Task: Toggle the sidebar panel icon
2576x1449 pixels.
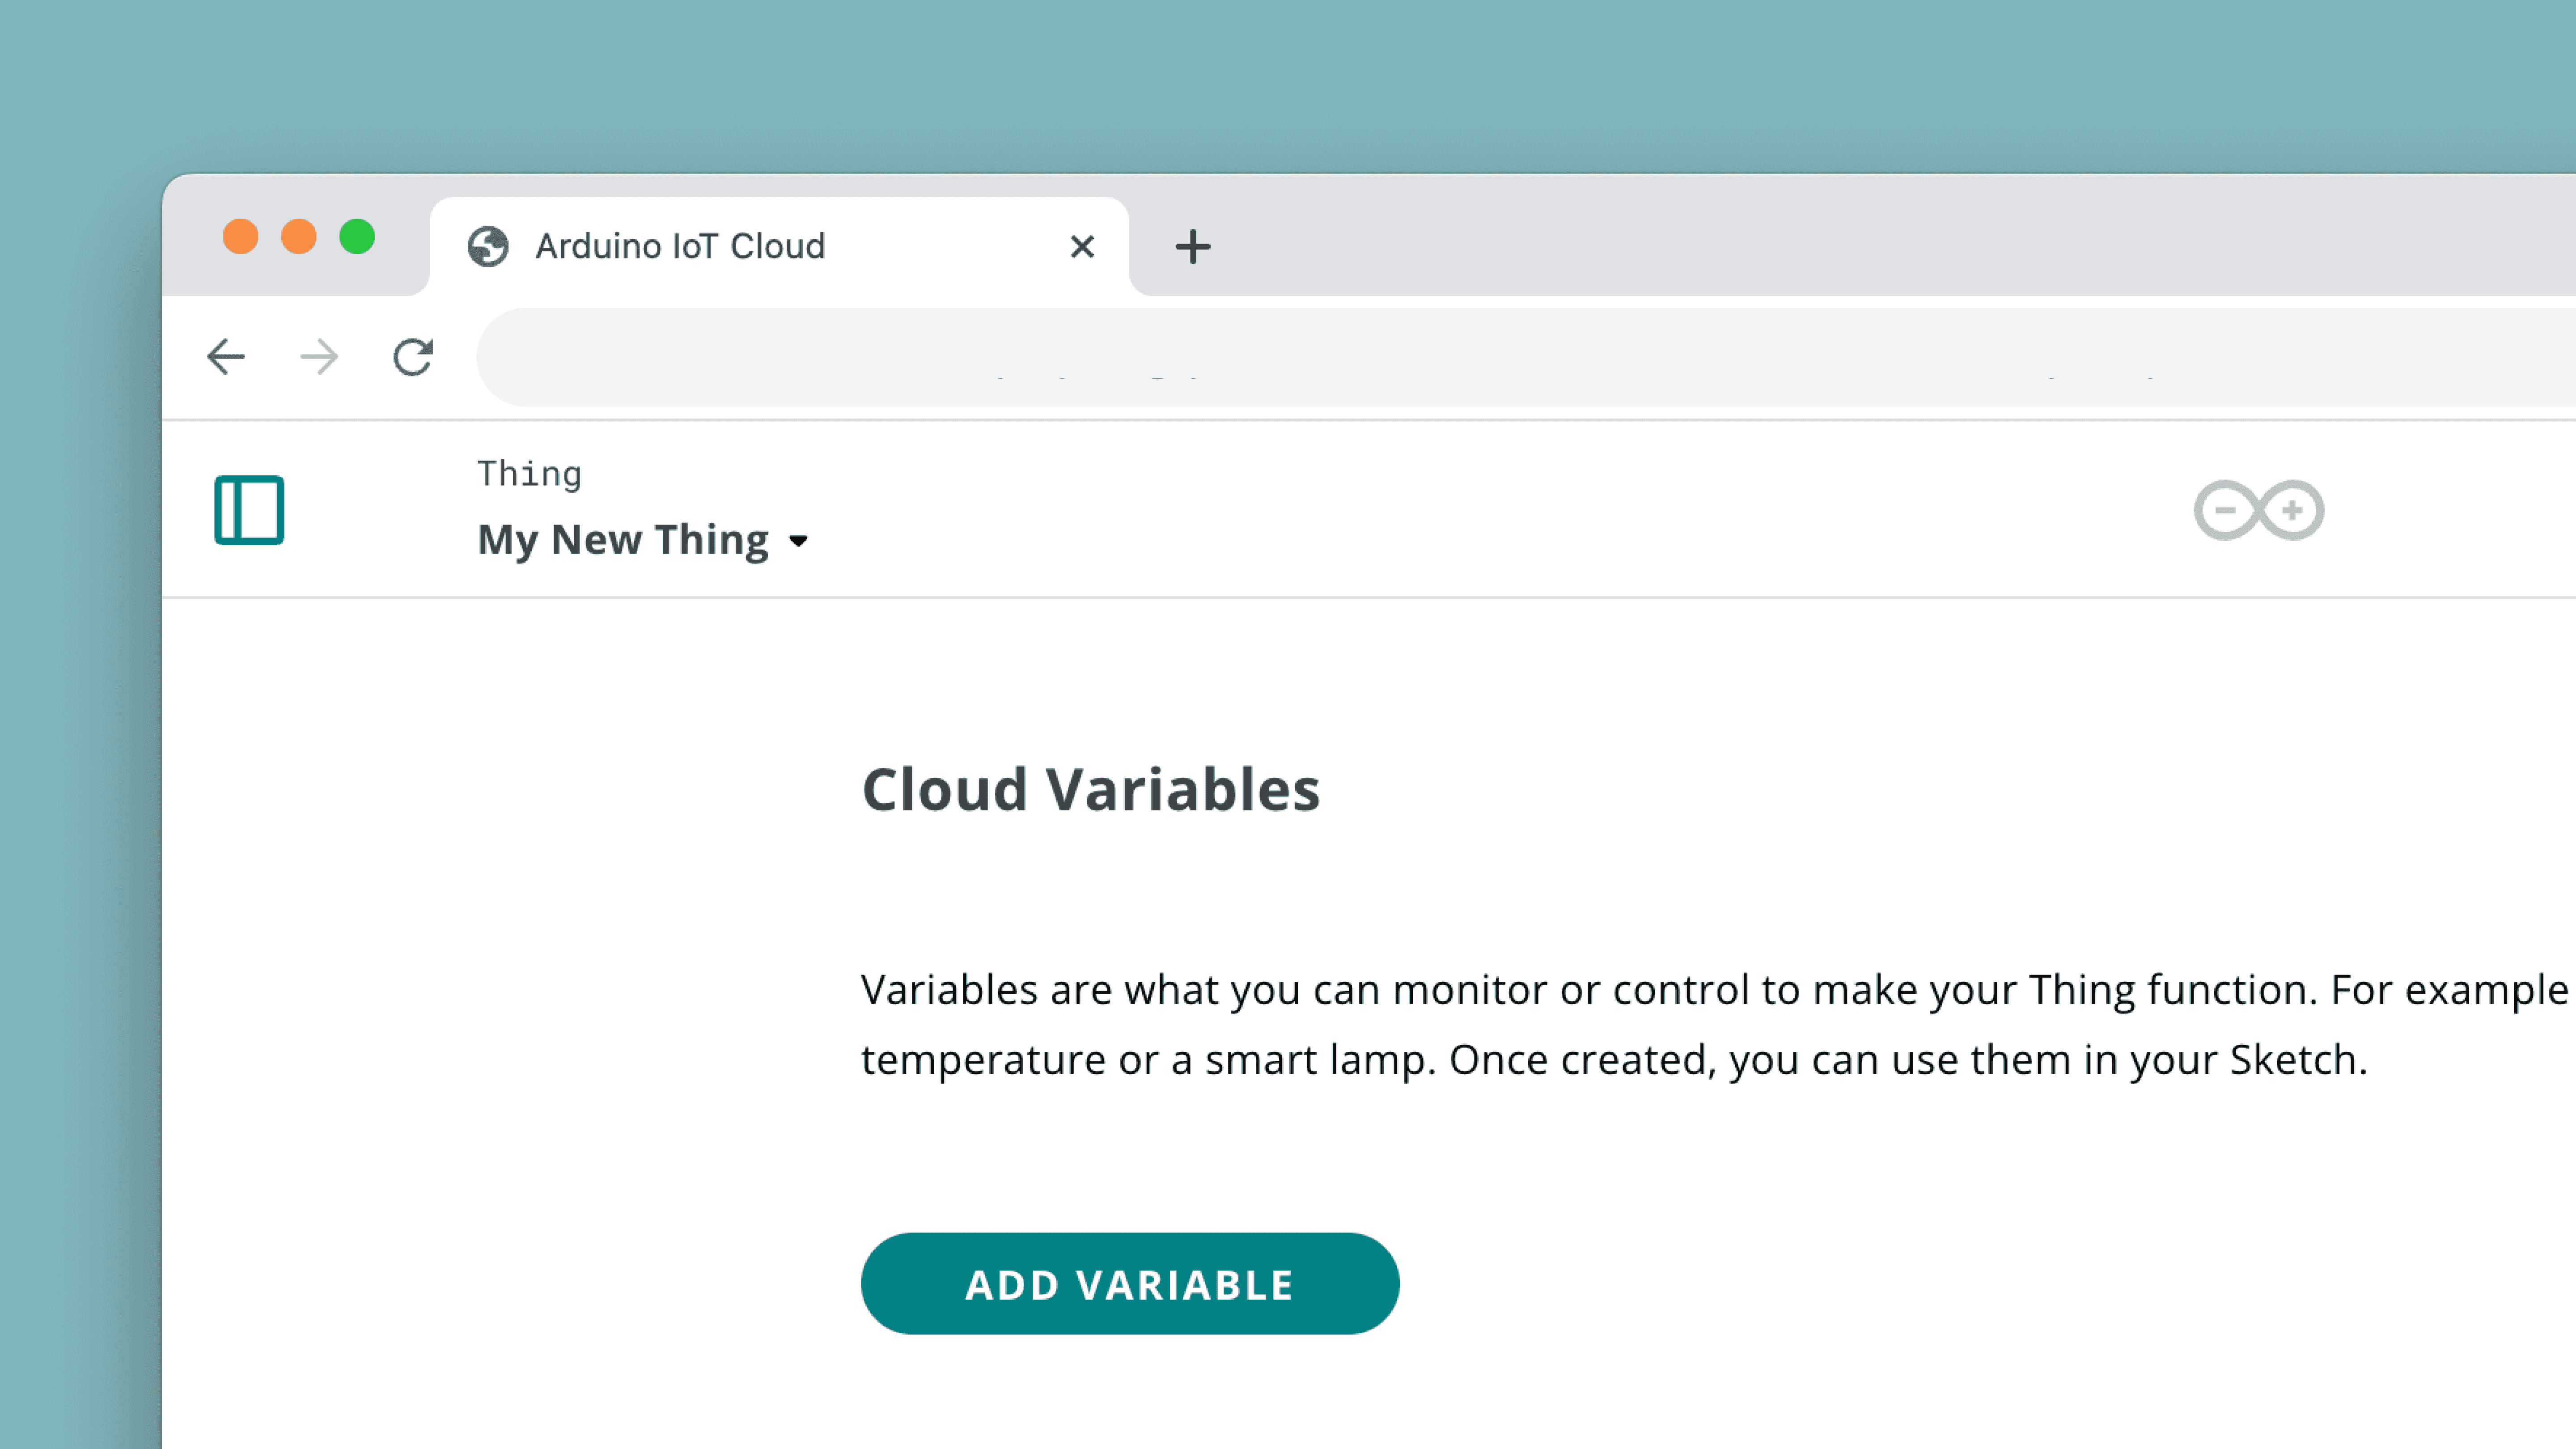Action: coord(249,510)
